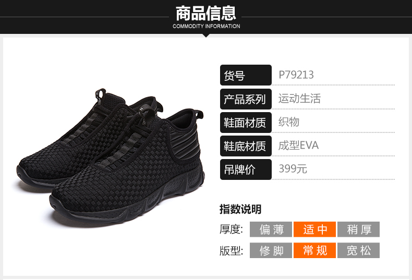Choose the 宽松 fit option
This screenshot has height=280, width=412.
359,250
